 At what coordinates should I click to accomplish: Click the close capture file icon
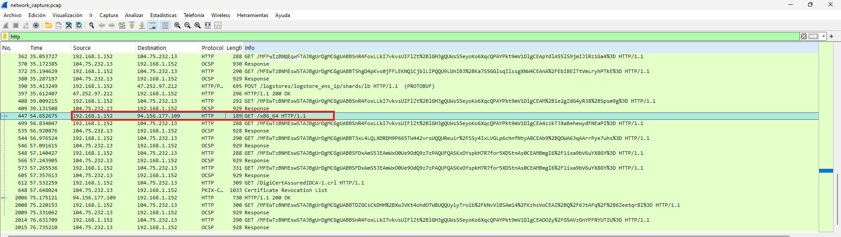tap(69, 26)
